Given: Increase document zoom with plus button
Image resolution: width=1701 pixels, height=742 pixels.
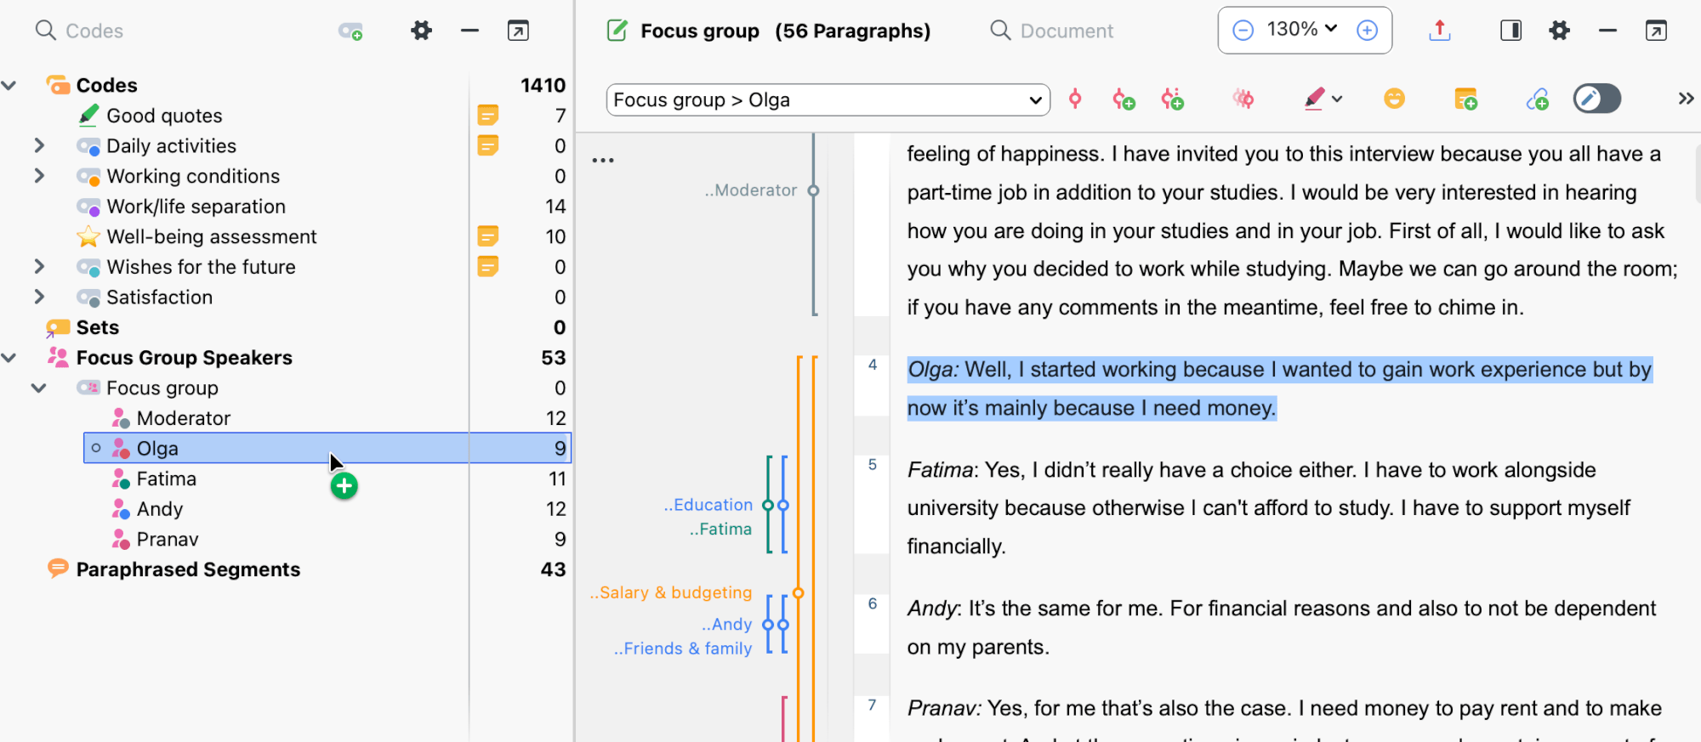Looking at the screenshot, I should pos(1367,31).
